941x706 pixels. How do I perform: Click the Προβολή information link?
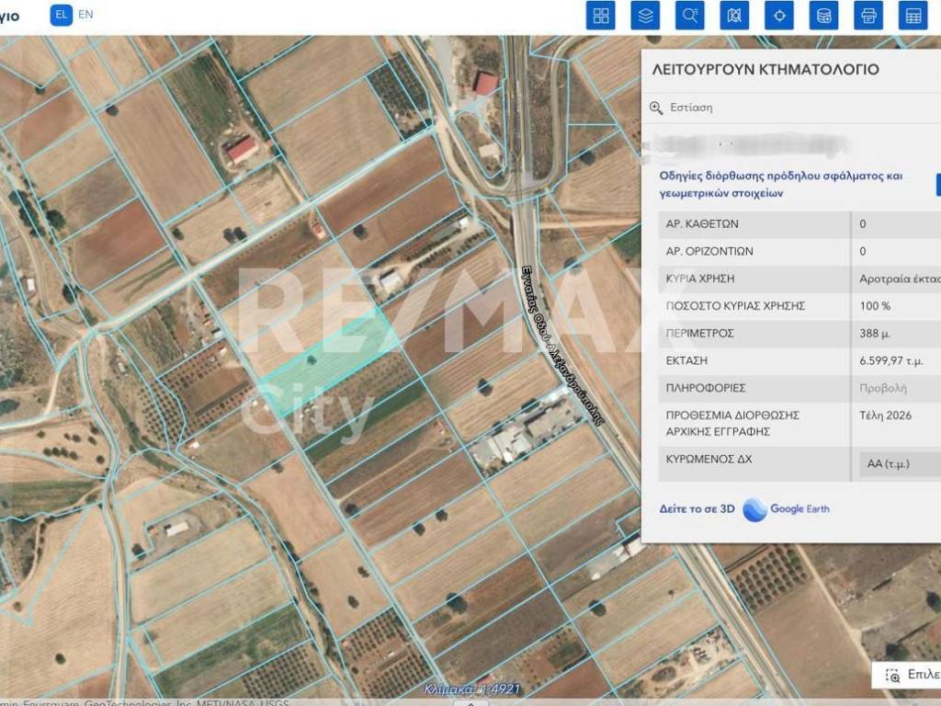(883, 388)
